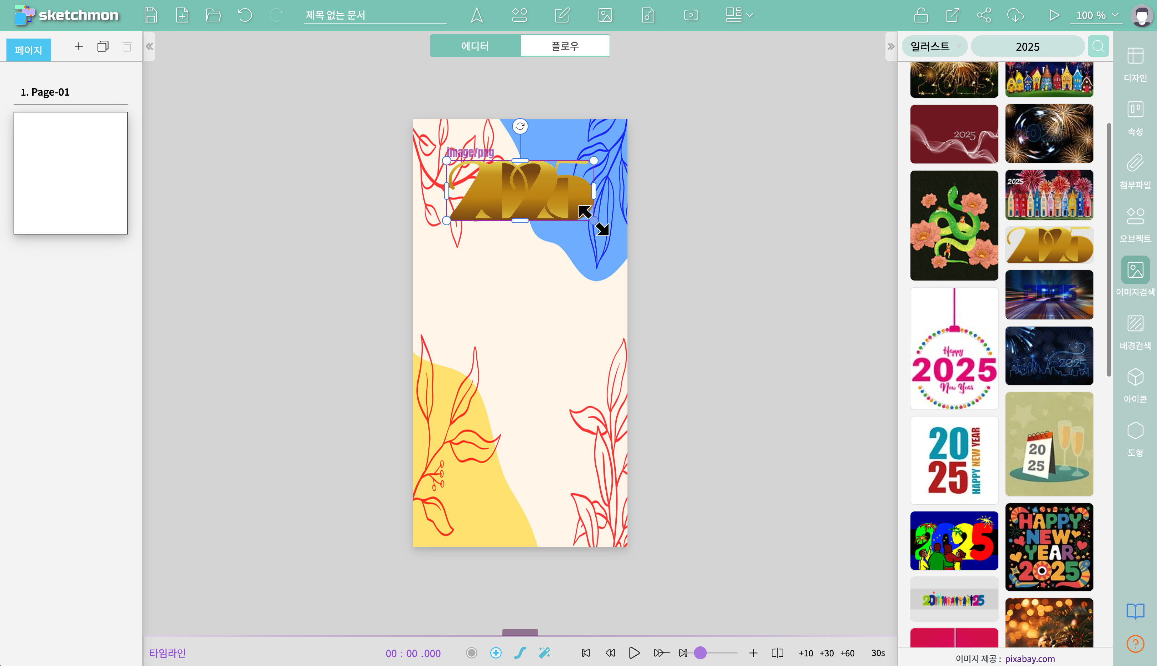Screen dimensions: 1157x666
Task: Open the pixabay.com link
Action: (1030, 659)
